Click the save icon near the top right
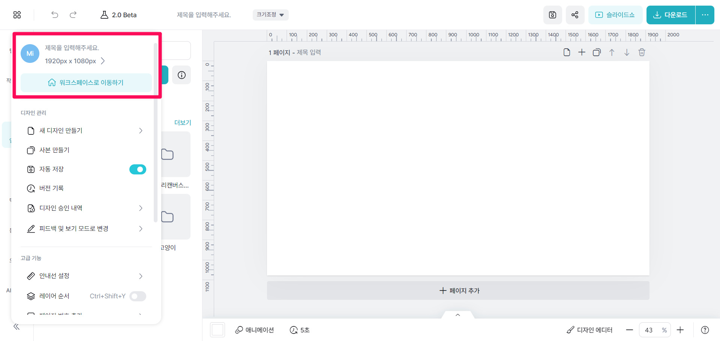 tap(552, 15)
